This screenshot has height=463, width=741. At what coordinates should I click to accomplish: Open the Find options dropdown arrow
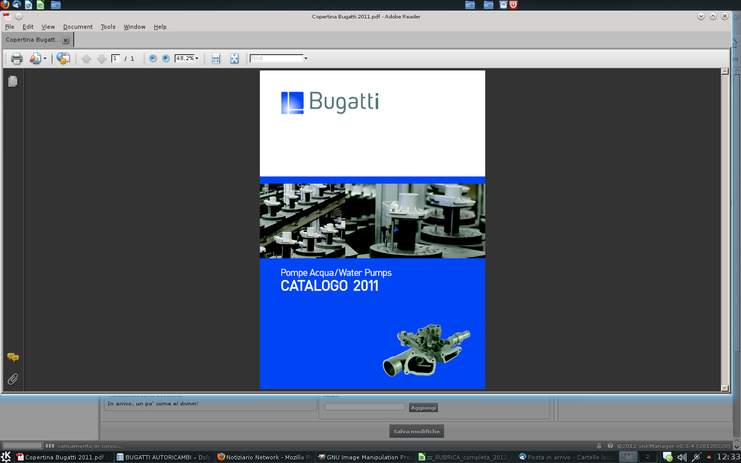coord(306,58)
